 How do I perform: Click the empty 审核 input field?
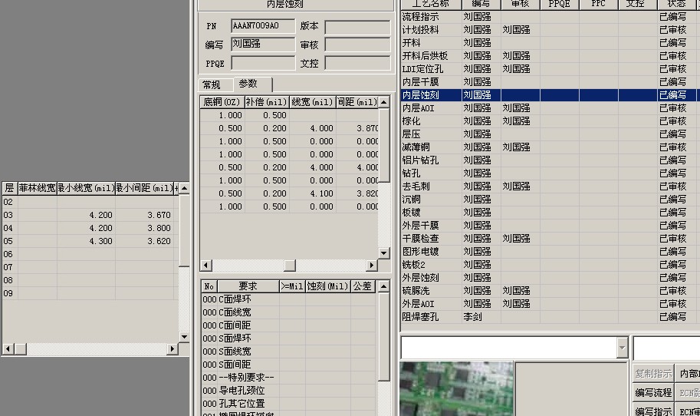coord(357,45)
